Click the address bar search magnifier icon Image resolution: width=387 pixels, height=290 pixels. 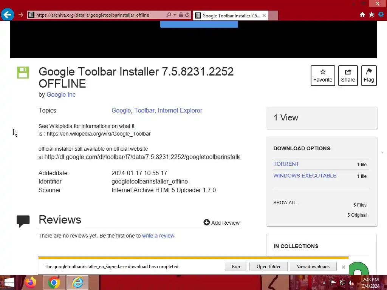pos(169,15)
